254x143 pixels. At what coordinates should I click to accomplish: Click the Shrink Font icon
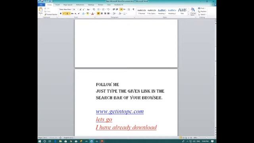[x=84, y=10]
